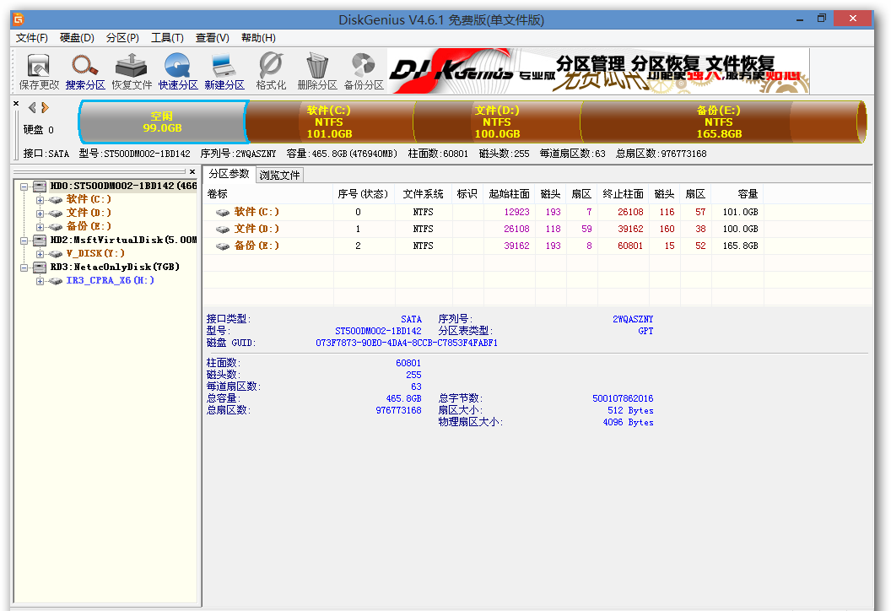The image size is (891, 611).
Task: Close the disk map bar with the x
Action: [x=16, y=104]
